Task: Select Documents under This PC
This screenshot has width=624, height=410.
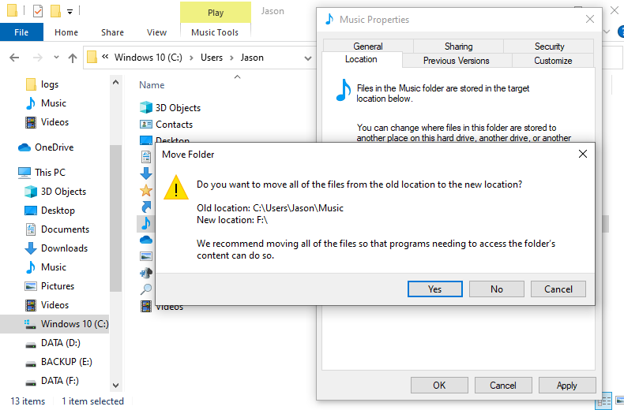Action: (x=65, y=229)
